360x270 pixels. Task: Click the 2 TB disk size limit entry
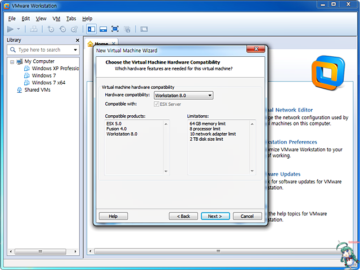206,139
